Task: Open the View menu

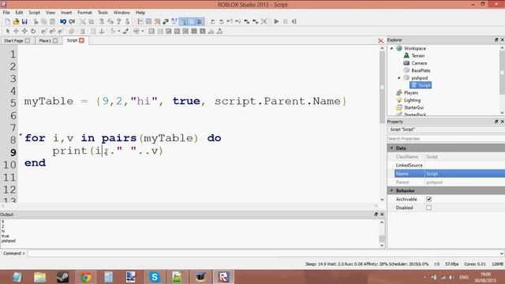Action: coord(50,13)
